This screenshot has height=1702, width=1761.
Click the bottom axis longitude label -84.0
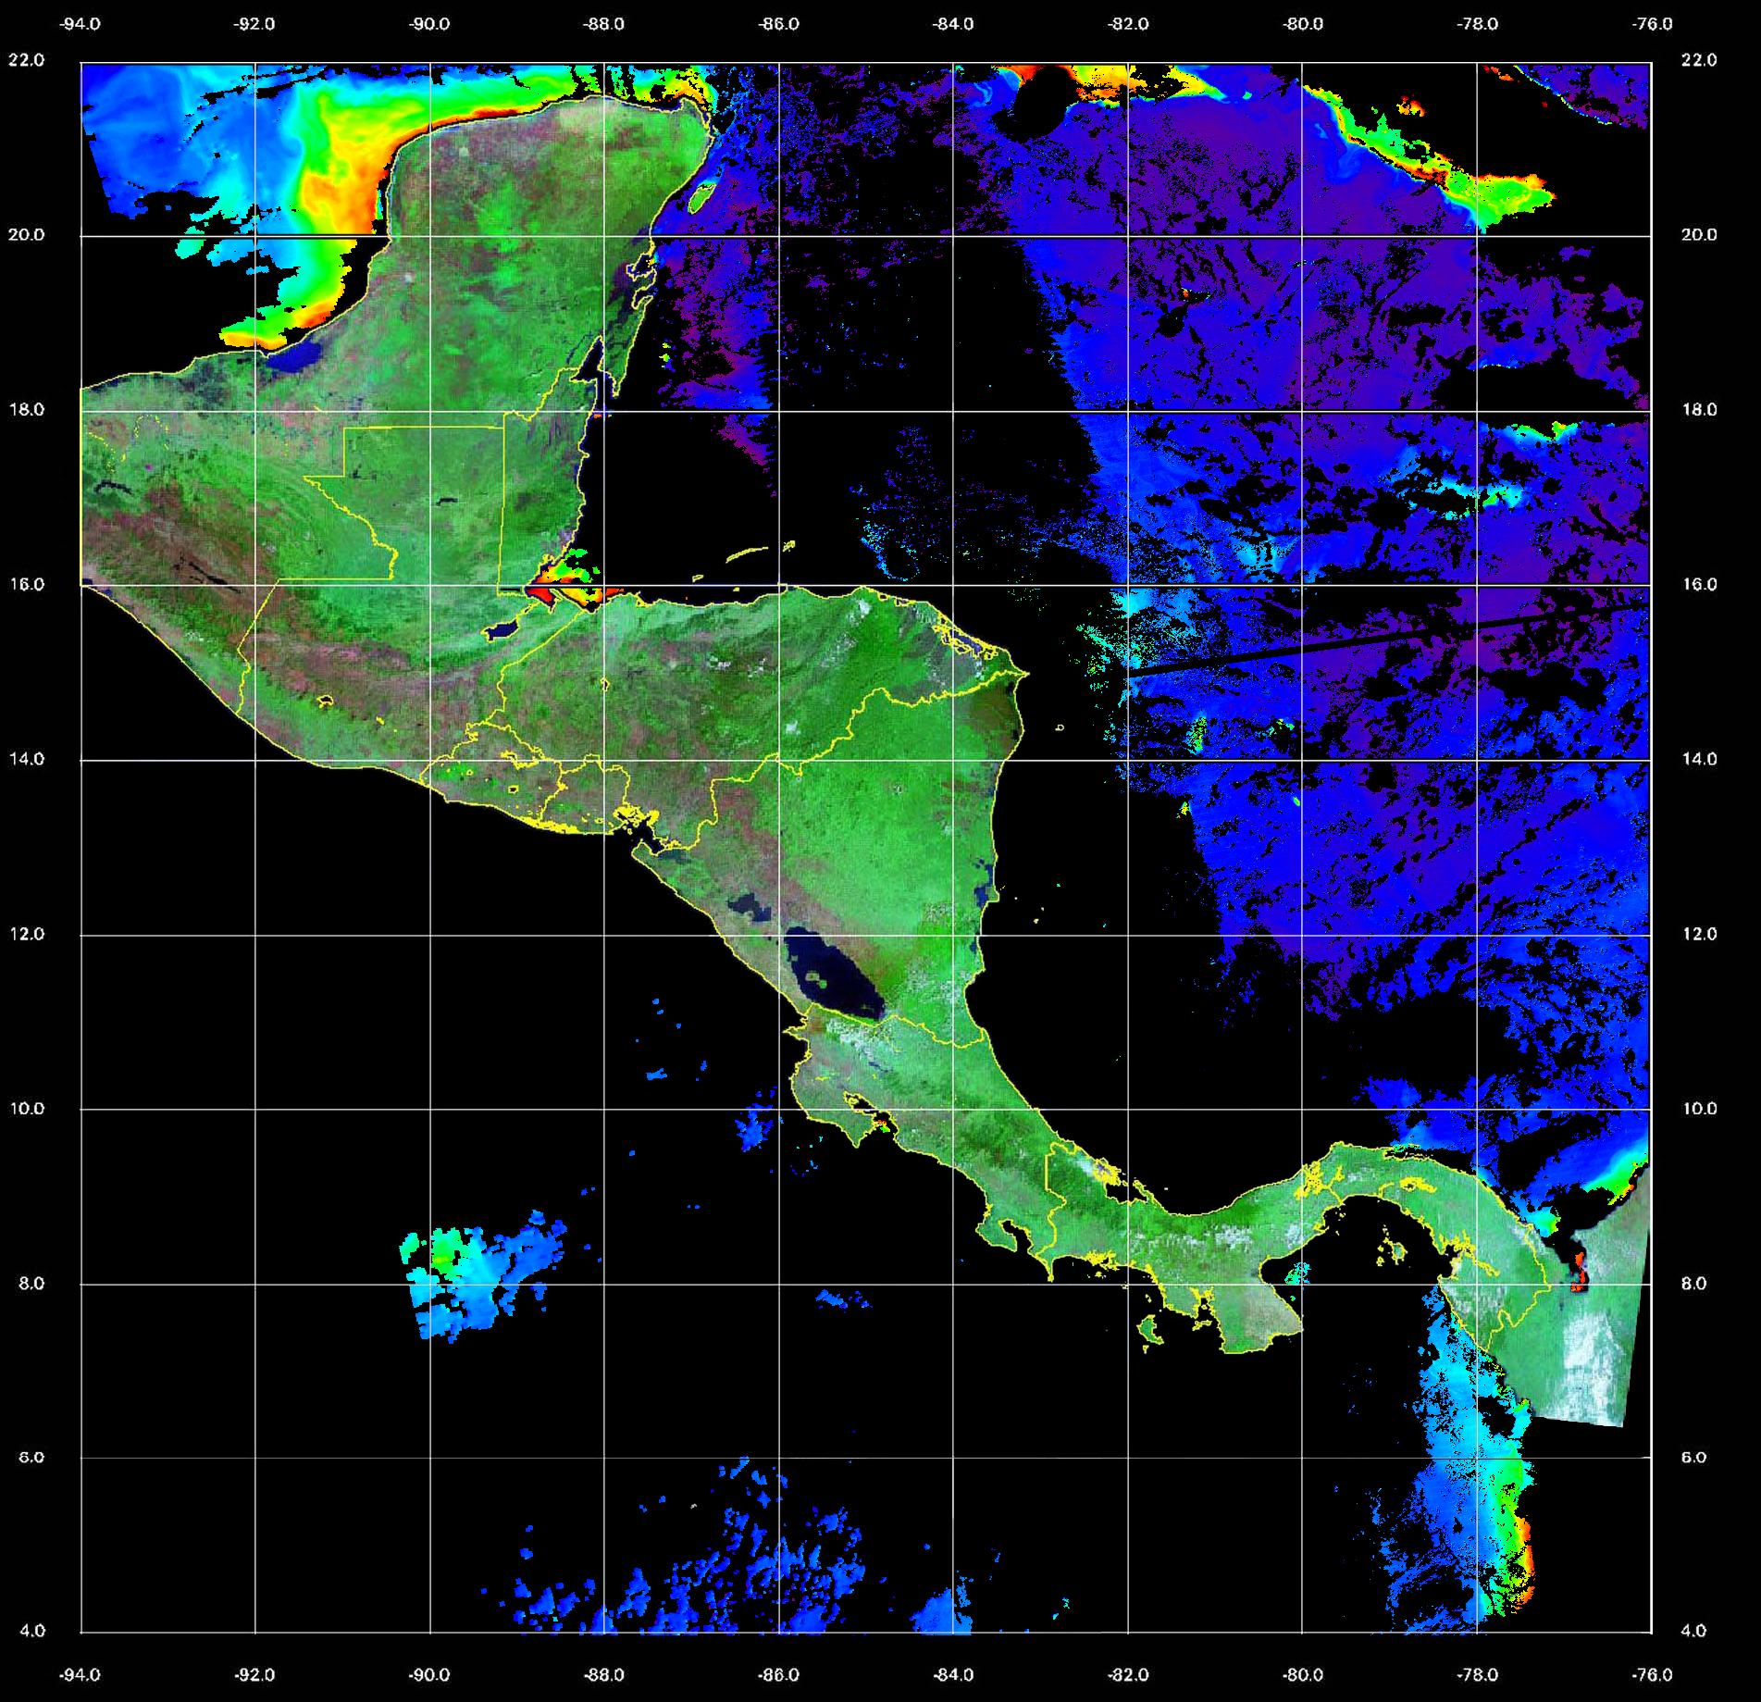pyautogui.click(x=953, y=1674)
